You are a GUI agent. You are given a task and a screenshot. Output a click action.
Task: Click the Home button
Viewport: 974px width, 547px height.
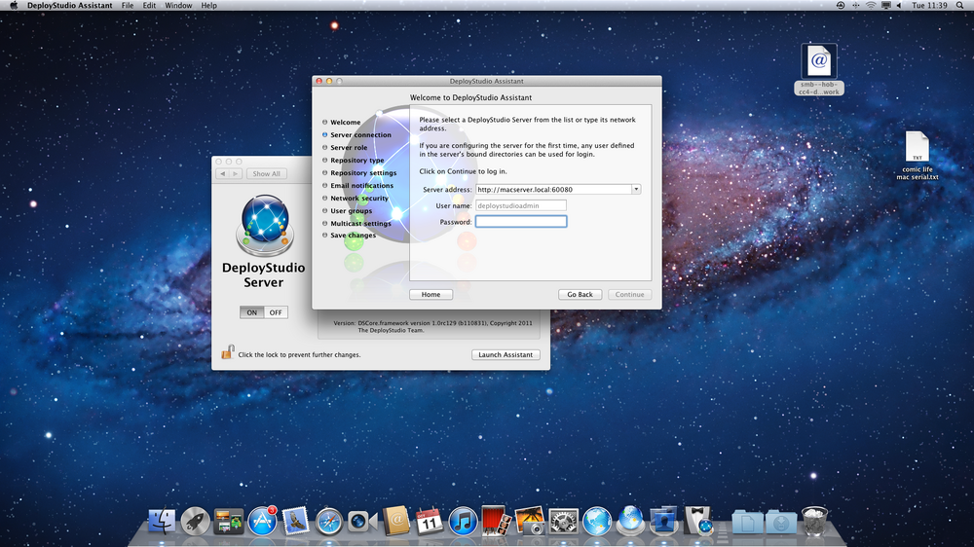431,294
